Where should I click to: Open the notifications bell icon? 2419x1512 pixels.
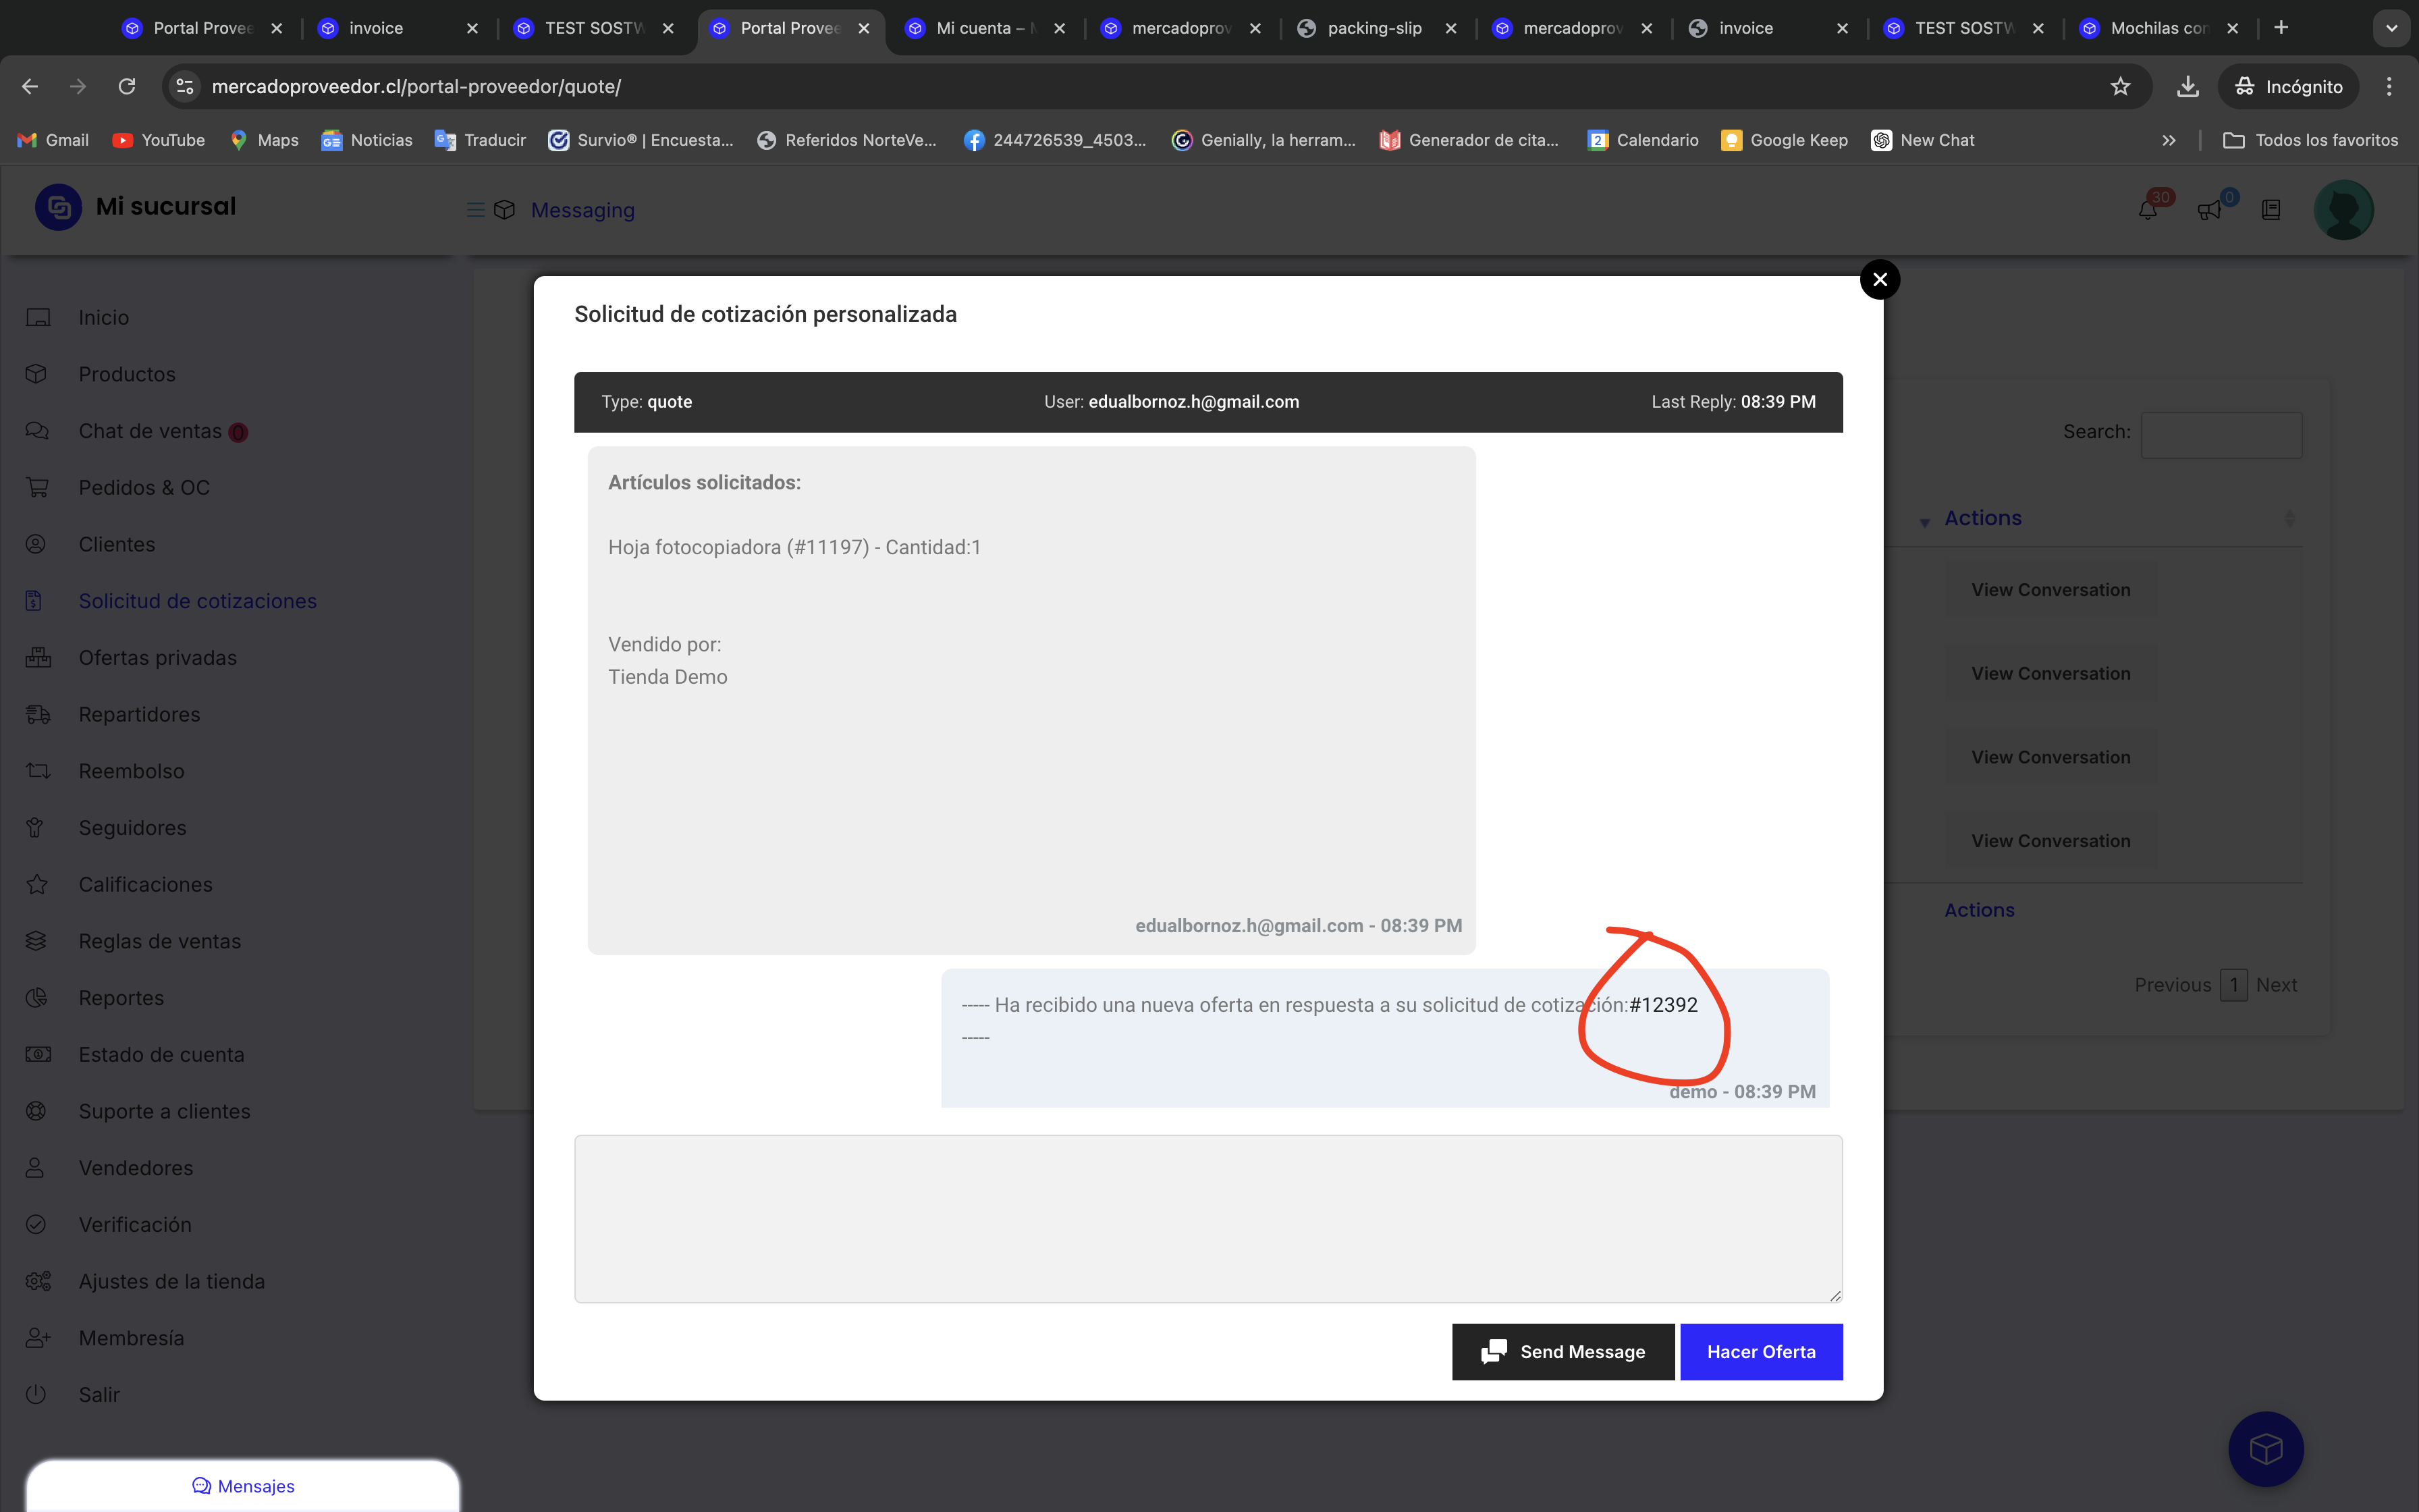point(2147,210)
